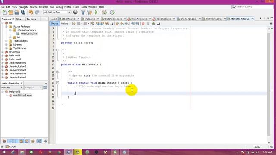
Task: Switch editor to History view
Action: pyautogui.click(x=65, y=23)
